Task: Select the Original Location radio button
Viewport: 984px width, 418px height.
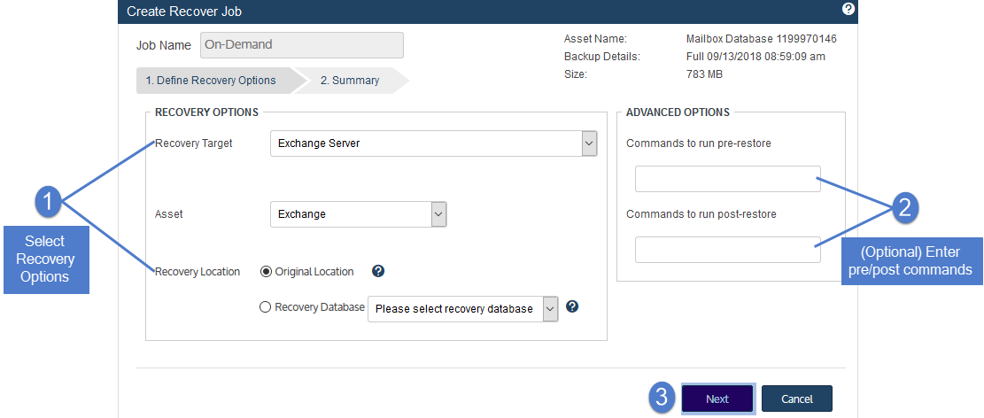Action: point(266,272)
